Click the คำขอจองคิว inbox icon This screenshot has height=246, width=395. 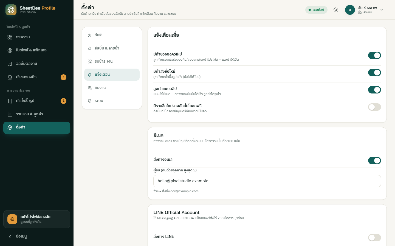point(10,77)
